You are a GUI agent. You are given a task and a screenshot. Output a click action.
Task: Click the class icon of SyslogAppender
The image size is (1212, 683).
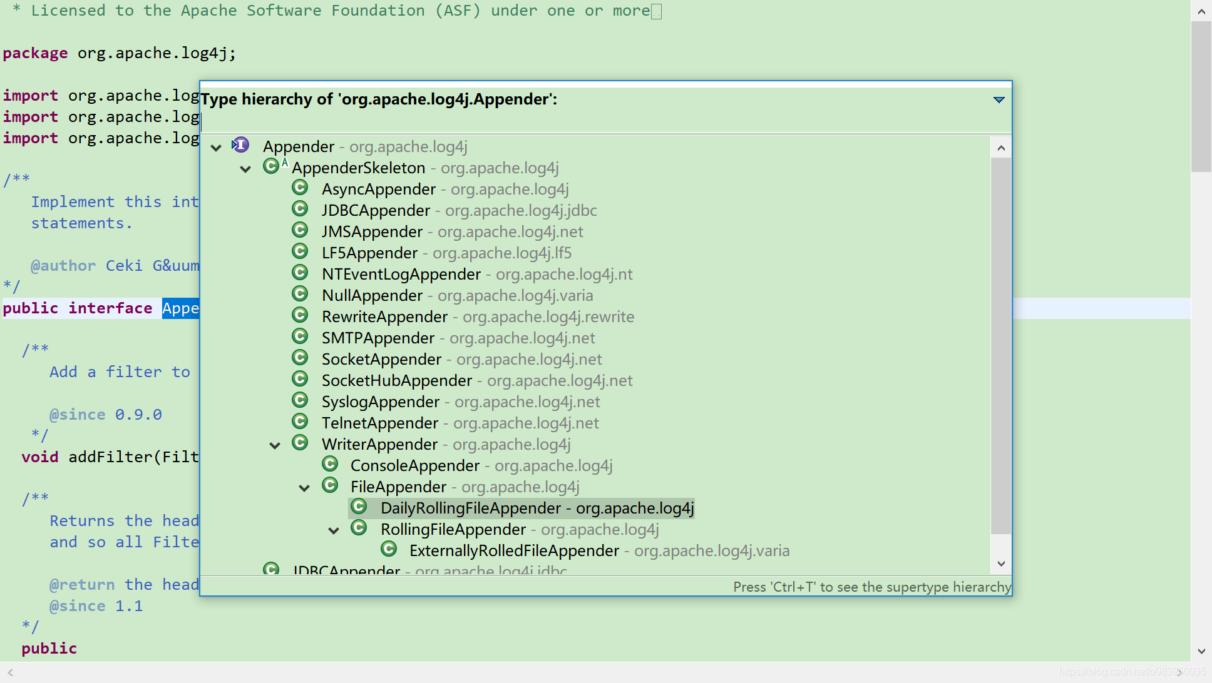tap(300, 400)
